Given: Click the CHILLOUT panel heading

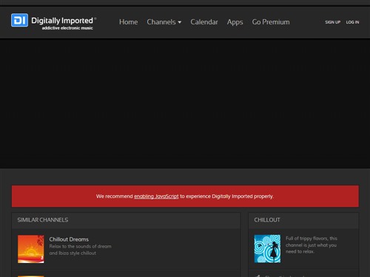Looking at the screenshot, I should point(267,220).
